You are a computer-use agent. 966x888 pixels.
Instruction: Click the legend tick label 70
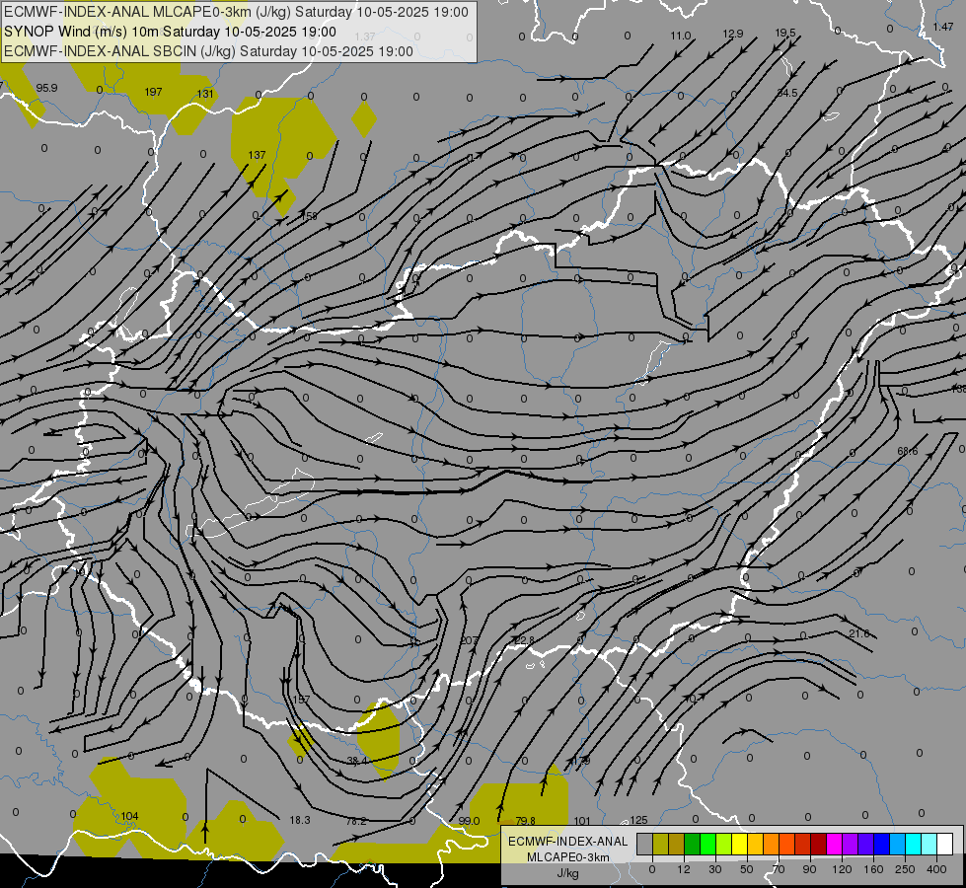coord(779,869)
